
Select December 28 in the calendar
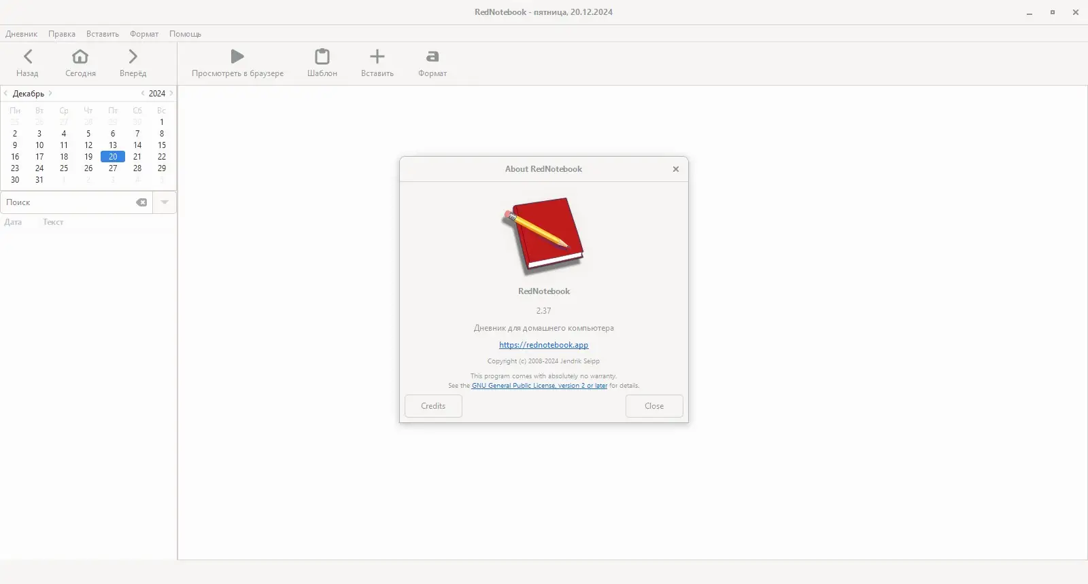(137, 168)
